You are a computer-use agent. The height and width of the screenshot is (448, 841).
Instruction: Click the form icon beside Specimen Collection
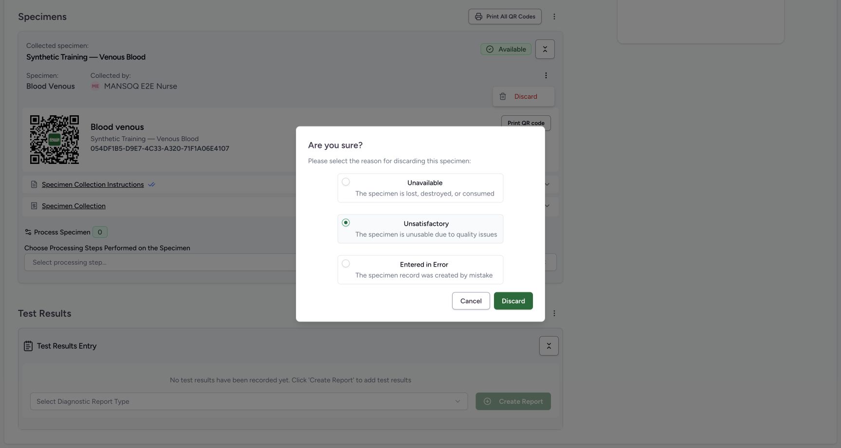coord(34,206)
